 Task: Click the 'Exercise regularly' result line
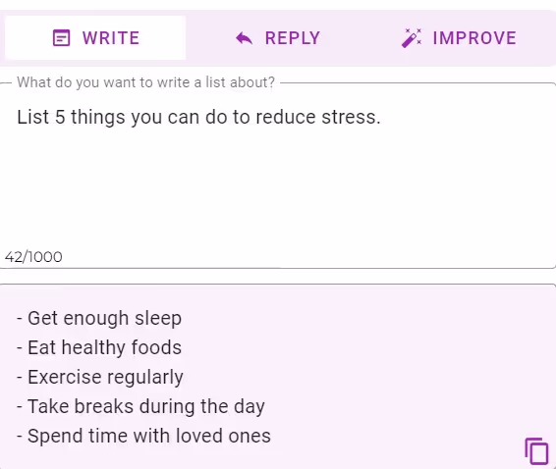(x=100, y=377)
